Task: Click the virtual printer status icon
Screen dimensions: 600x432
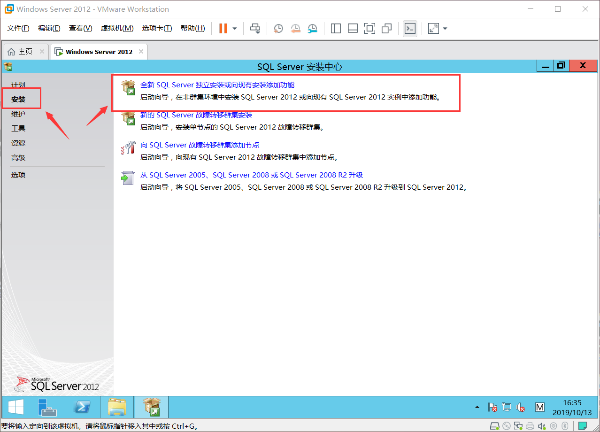Action: point(530,426)
